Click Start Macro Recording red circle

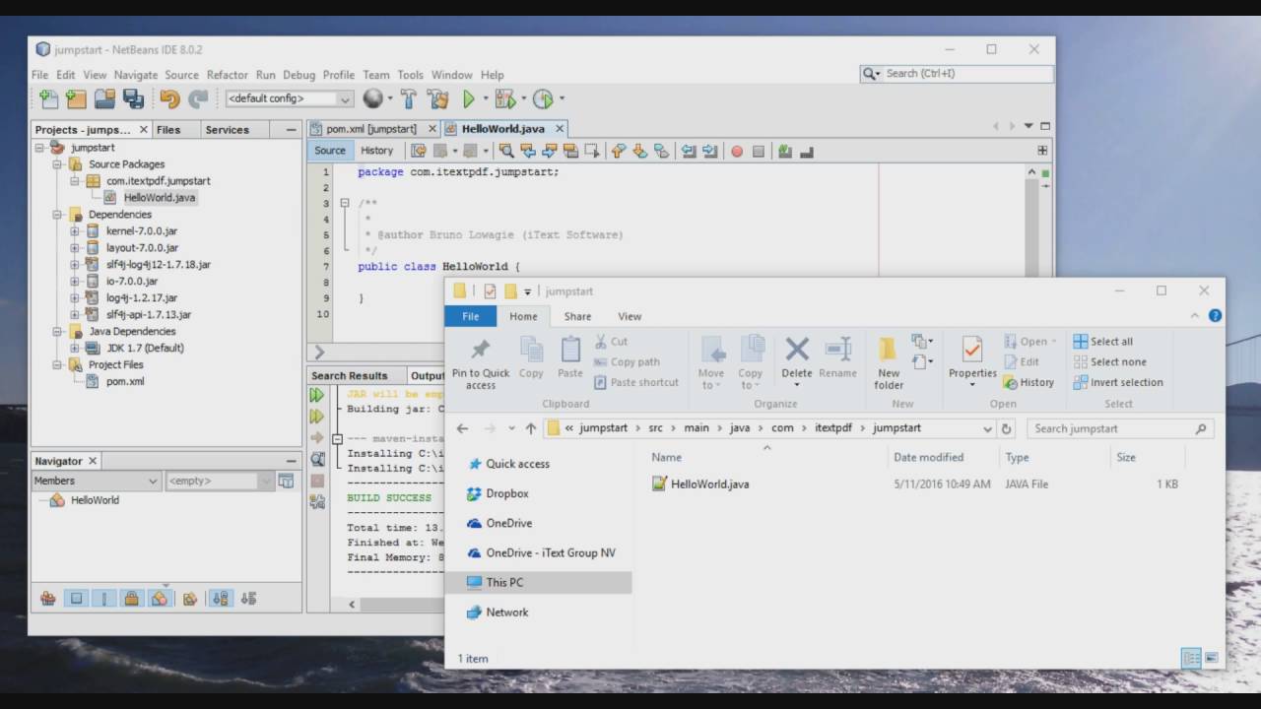pyautogui.click(x=736, y=151)
